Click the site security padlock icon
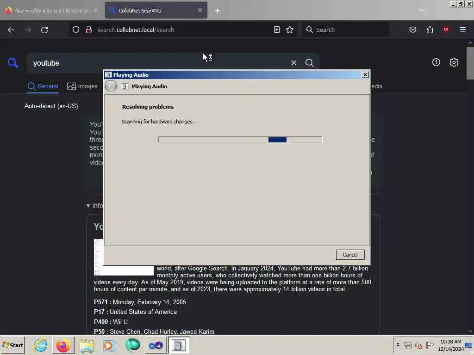Image resolution: width=474 pixels, height=355 pixels. (x=89, y=30)
